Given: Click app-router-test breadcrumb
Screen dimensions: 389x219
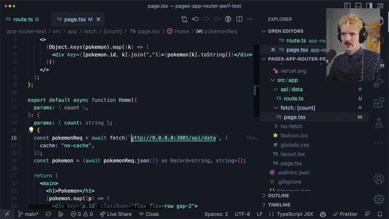Looking at the screenshot, I should point(26,31).
